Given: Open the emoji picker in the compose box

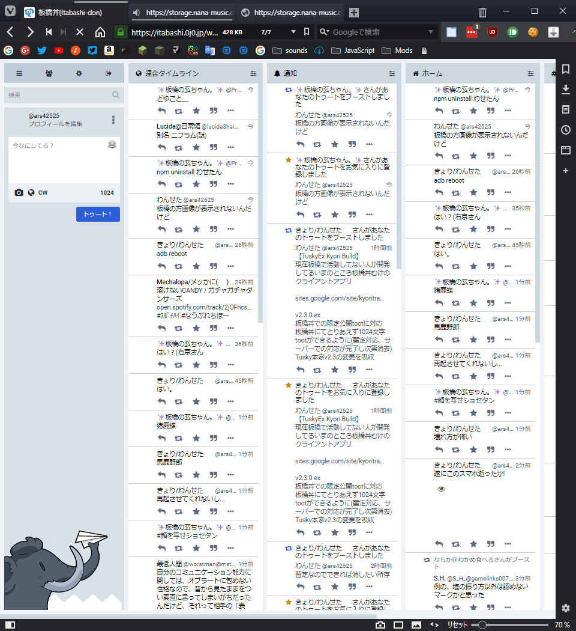Looking at the screenshot, I should 112,145.
